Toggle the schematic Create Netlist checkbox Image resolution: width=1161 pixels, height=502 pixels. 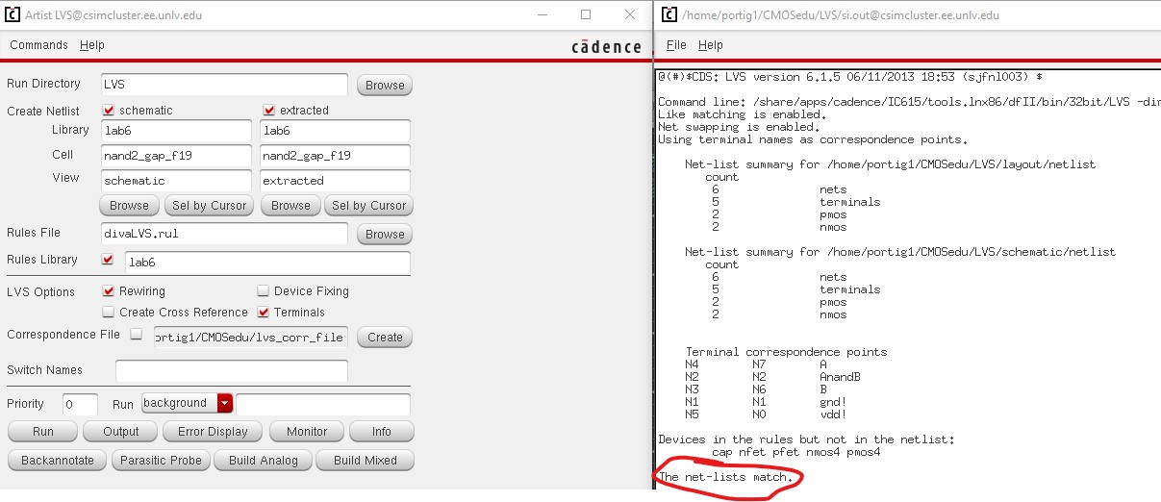108,110
